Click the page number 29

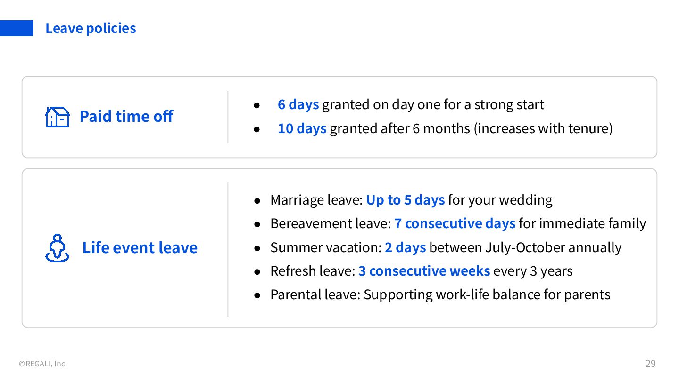pos(650,363)
